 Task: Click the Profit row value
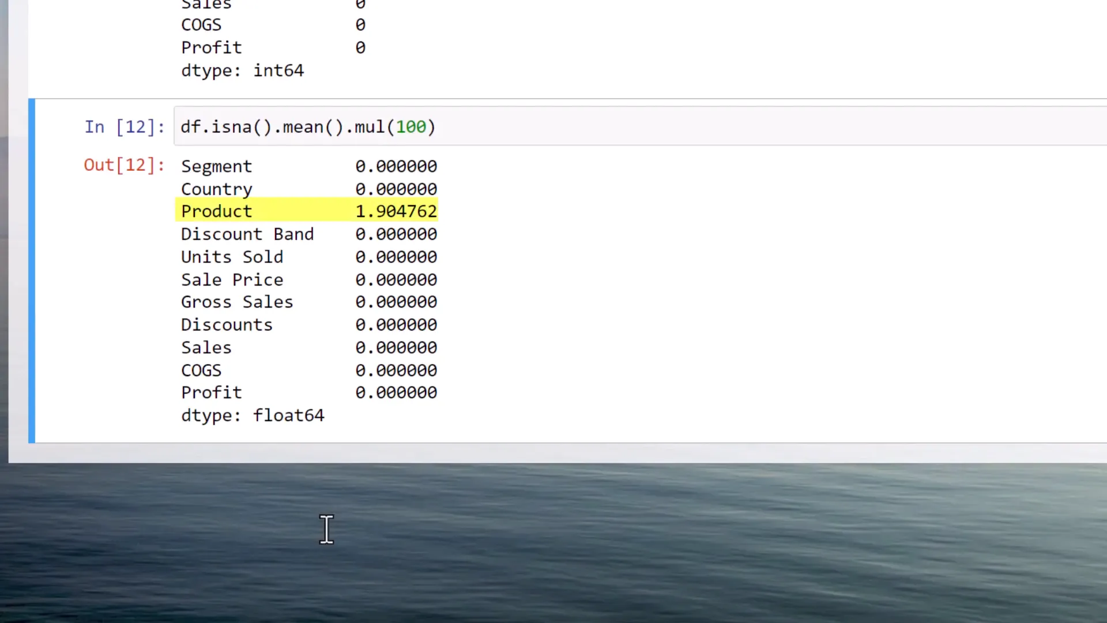396,392
